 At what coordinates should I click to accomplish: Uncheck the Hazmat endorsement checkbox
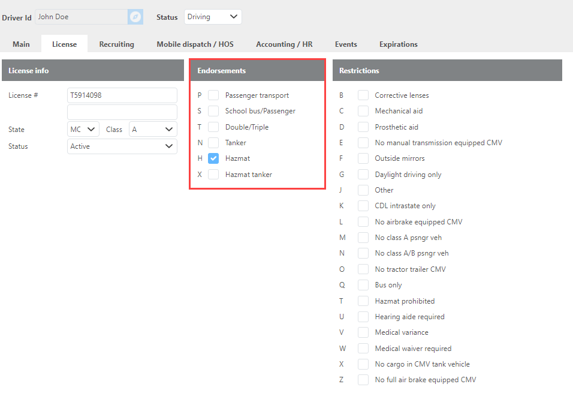click(x=213, y=158)
